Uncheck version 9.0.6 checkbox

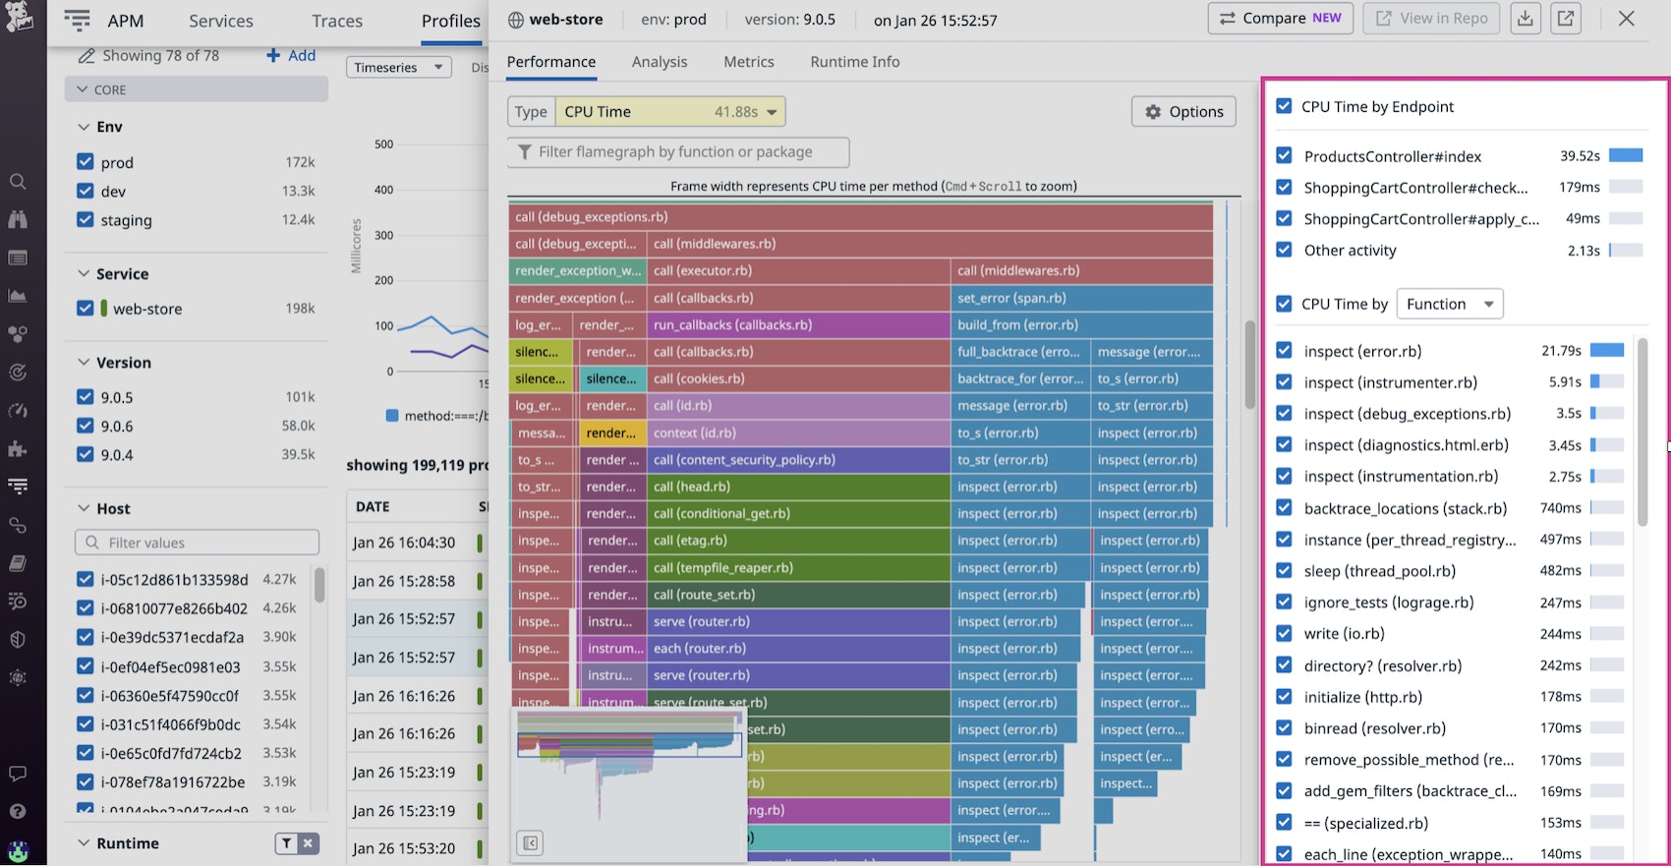(x=86, y=427)
